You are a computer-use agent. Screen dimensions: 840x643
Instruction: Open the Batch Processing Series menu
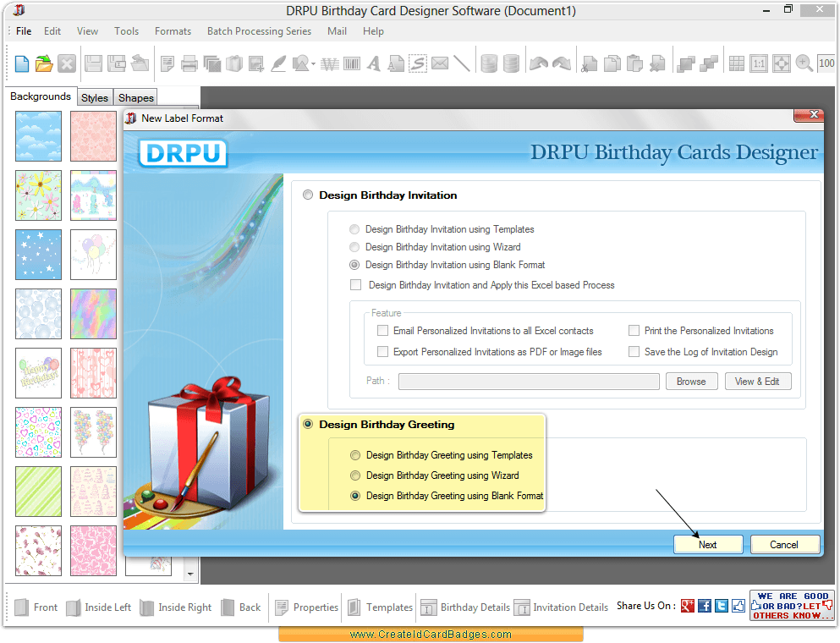coord(260,31)
